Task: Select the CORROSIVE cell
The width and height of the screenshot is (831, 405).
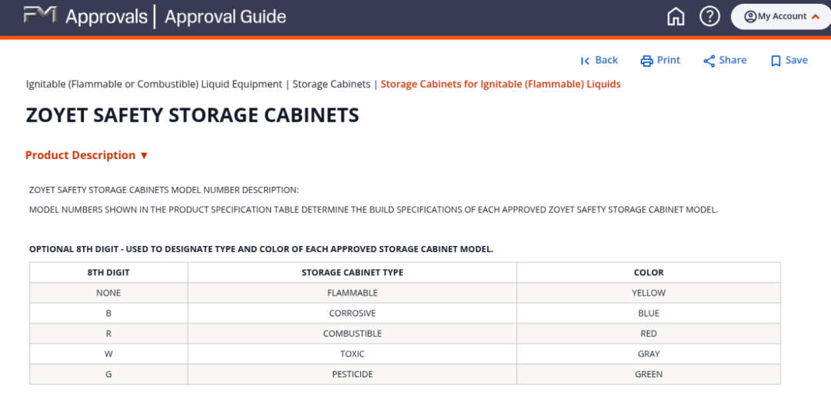Action: (x=352, y=314)
